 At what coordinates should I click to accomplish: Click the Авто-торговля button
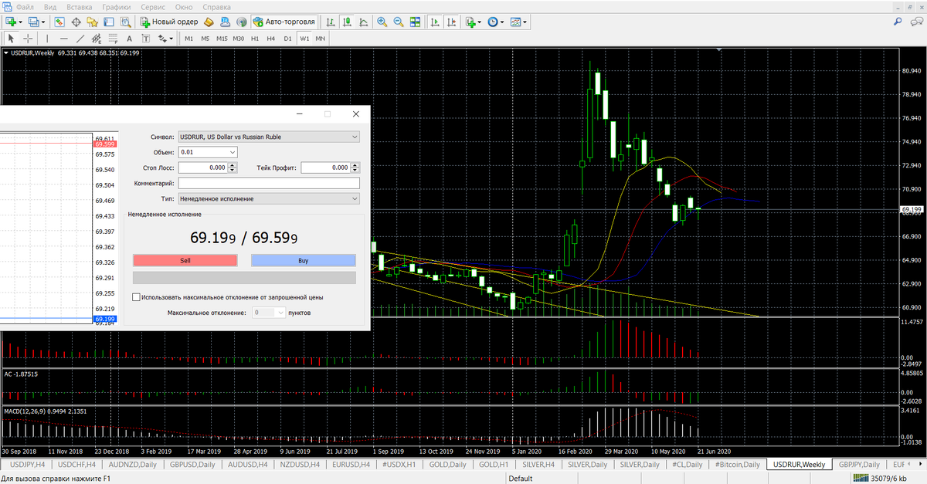coord(284,22)
